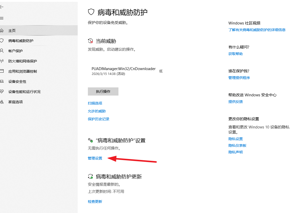
Task: Open 帐户保护 in the sidebar
Action: coord(39,51)
